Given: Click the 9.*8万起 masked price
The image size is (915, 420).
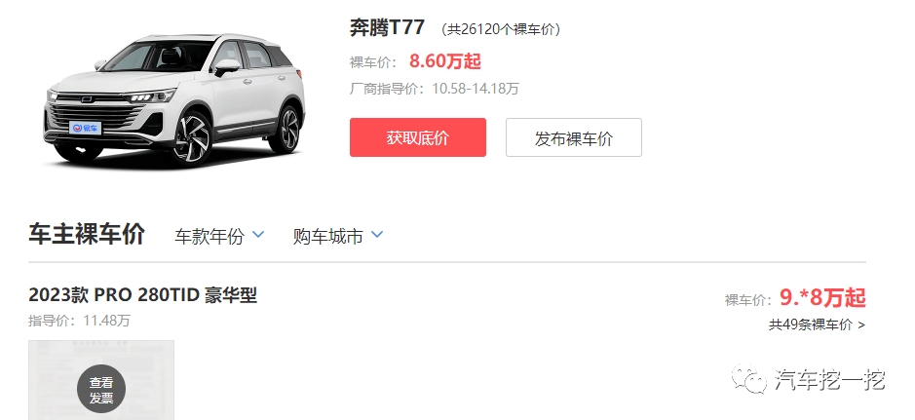Looking at the screenshot, I should [x=822, y=298].
